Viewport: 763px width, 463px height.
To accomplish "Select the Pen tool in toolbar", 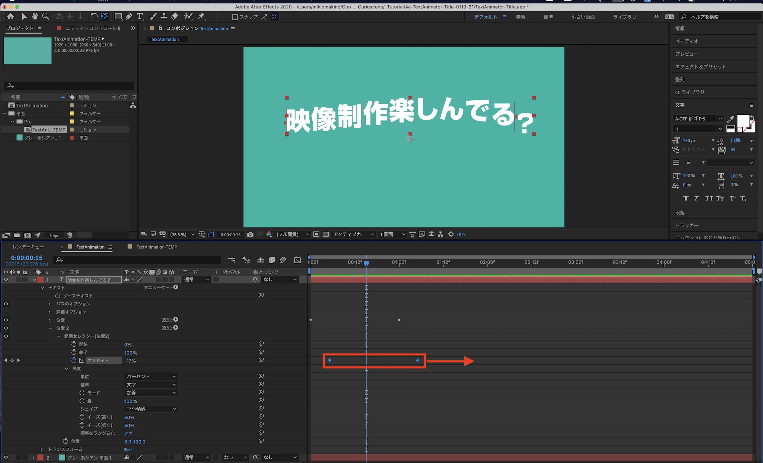I will [x=129, y=16].
